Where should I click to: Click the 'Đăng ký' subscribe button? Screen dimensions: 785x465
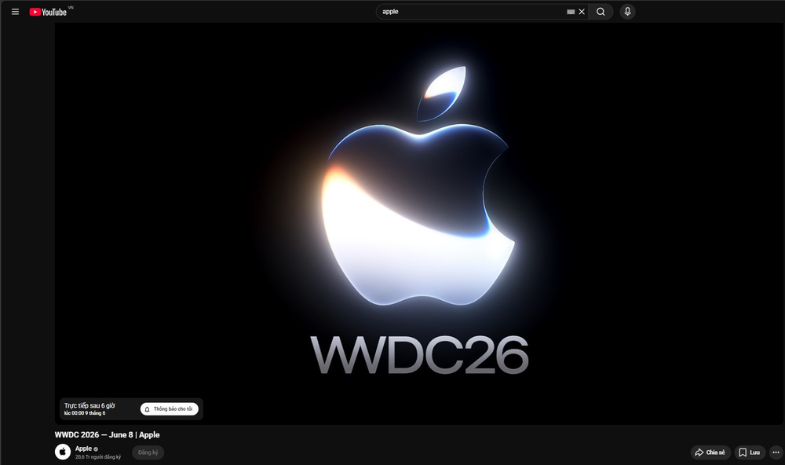[x=148, y=452]
